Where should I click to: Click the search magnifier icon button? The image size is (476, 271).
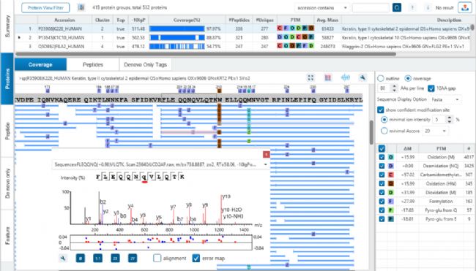[x=396, y=7]
